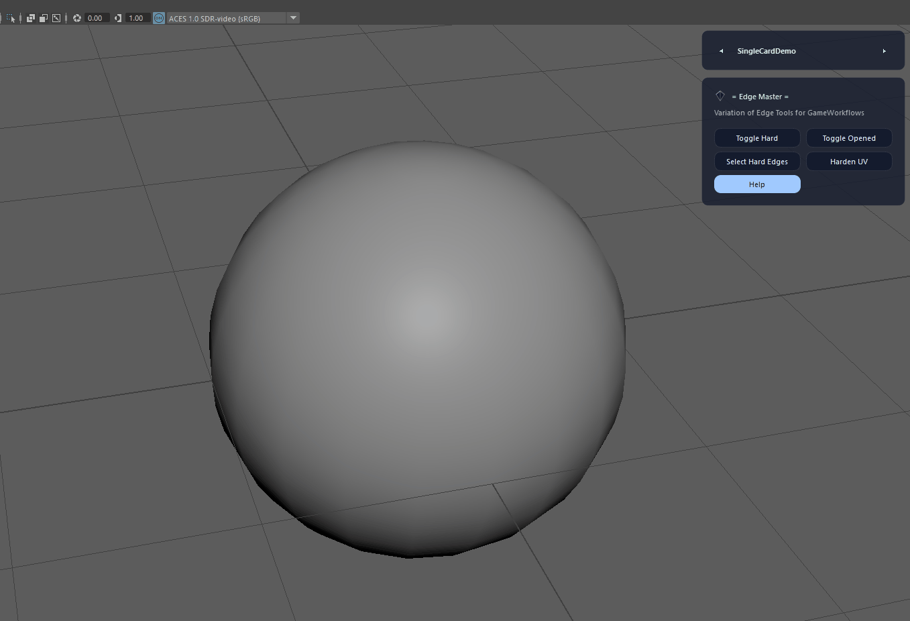
Task: Click the Edge Master diamond icon
Action: [720, 96]
